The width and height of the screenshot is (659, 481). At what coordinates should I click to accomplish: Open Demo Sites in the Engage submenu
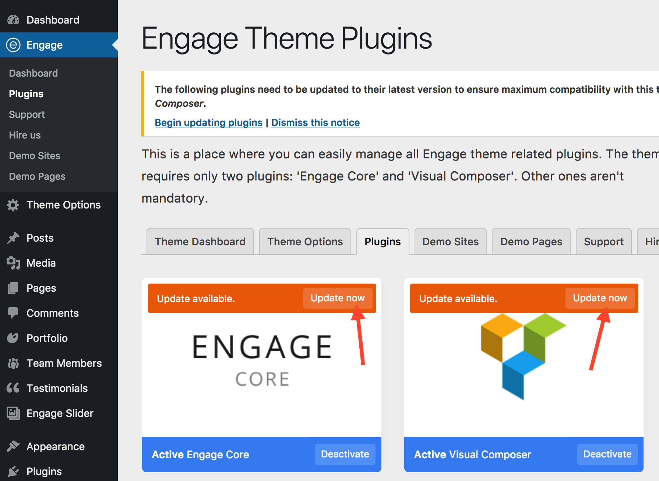click(35, 156)
